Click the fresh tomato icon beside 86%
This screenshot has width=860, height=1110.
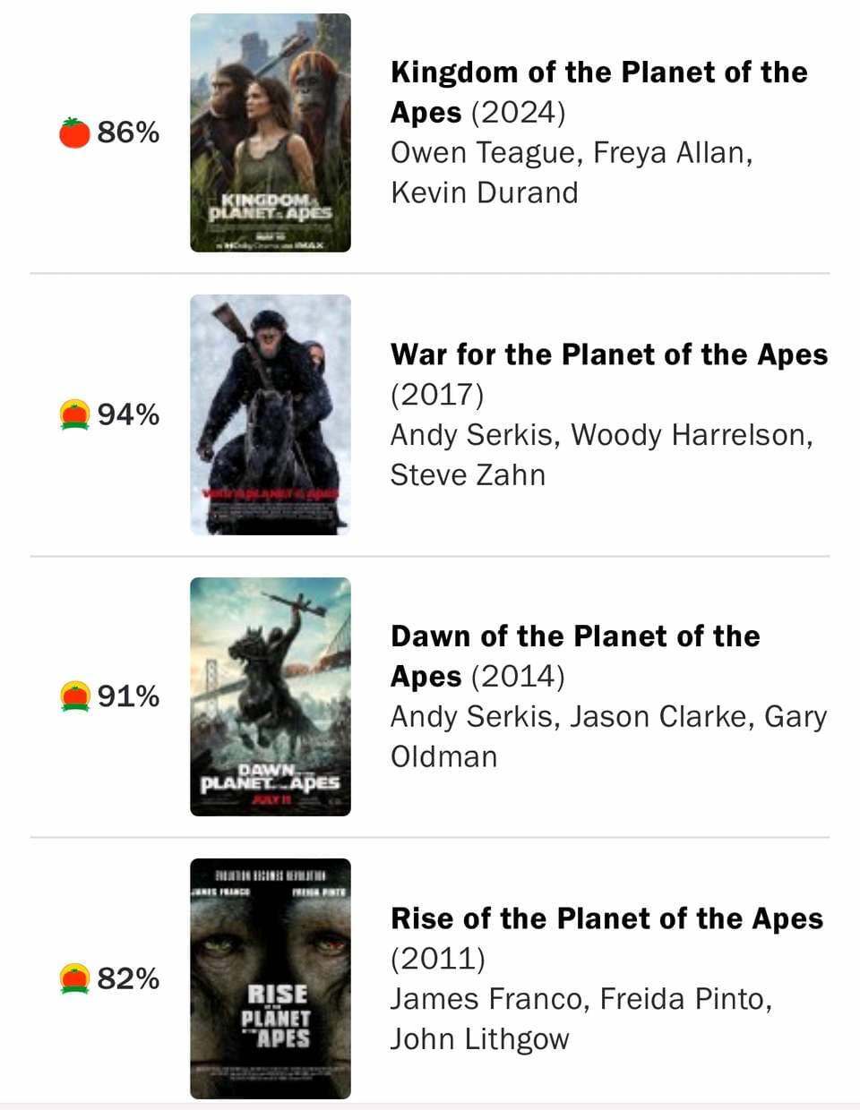74,132
